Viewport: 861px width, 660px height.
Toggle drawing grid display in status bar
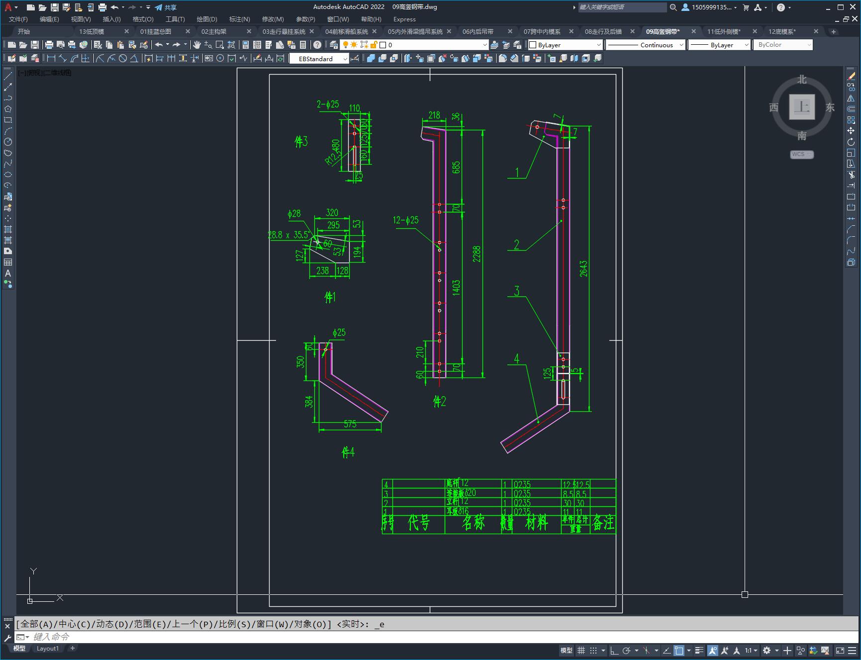click(x=581, y=650)
